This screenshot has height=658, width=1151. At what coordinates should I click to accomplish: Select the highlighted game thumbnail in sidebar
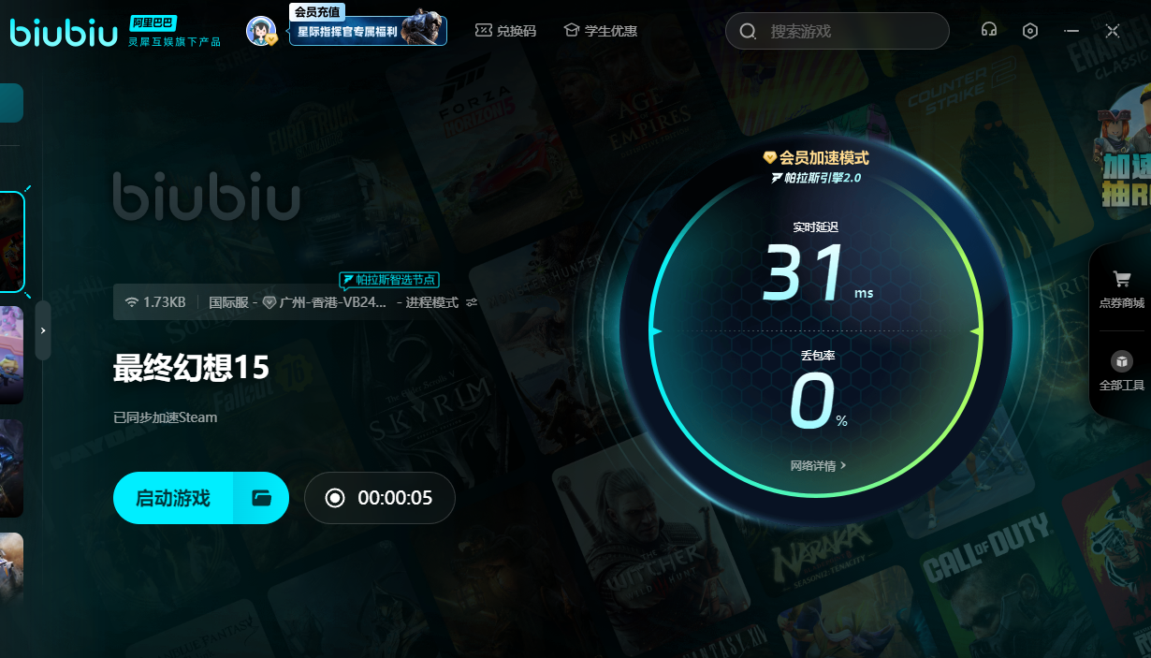click(11, 242)
